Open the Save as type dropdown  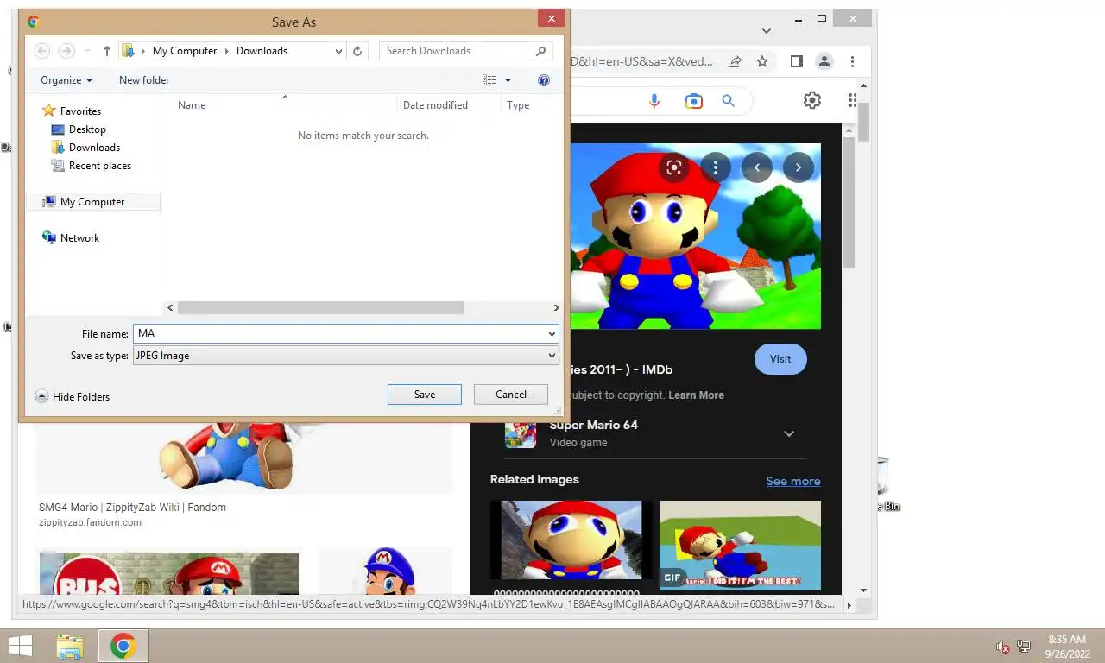coord(346,356)
